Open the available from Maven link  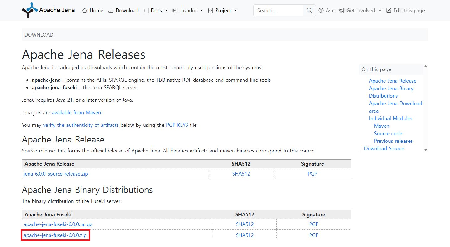coord(76,112)
